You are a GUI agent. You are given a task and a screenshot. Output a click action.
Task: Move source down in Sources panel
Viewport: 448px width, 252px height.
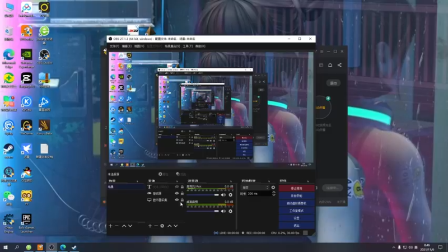pyautogui.click(x=176, y=226)
